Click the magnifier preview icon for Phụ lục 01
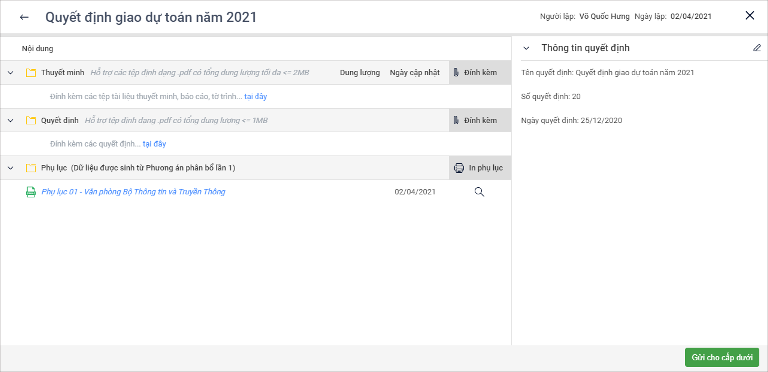This screenshot has width=768, height=372. pos(479,192)
